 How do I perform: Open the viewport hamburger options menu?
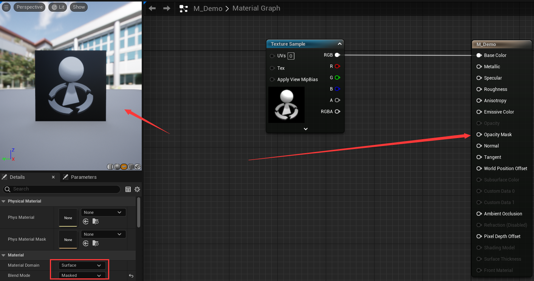point(6,7)
